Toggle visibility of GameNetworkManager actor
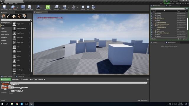This screenshot has height=106, width=189. (151, 24)
